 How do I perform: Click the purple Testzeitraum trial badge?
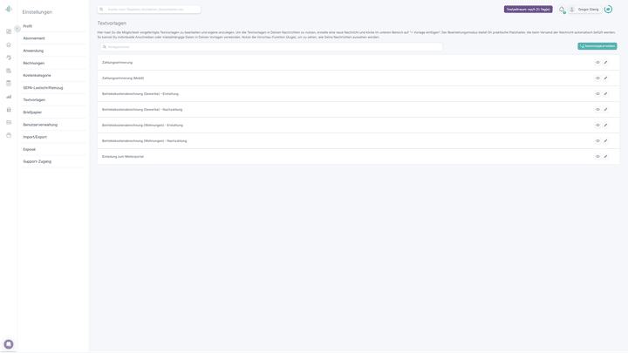tap(528, 10)
